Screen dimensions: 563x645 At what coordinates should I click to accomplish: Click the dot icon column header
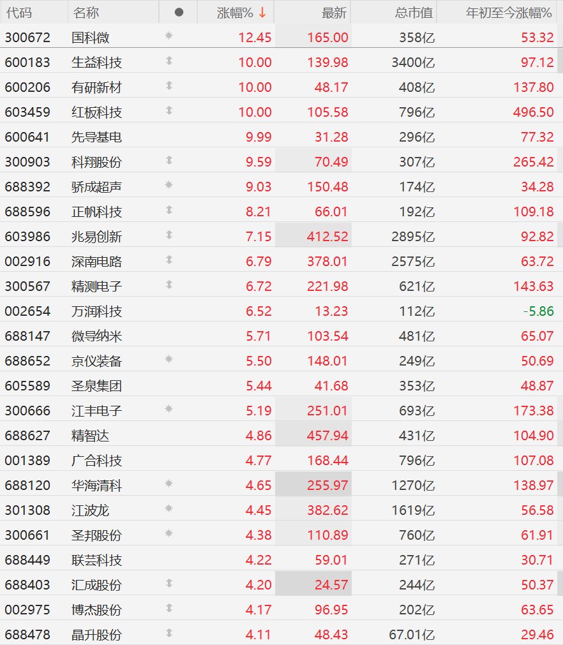179,12
